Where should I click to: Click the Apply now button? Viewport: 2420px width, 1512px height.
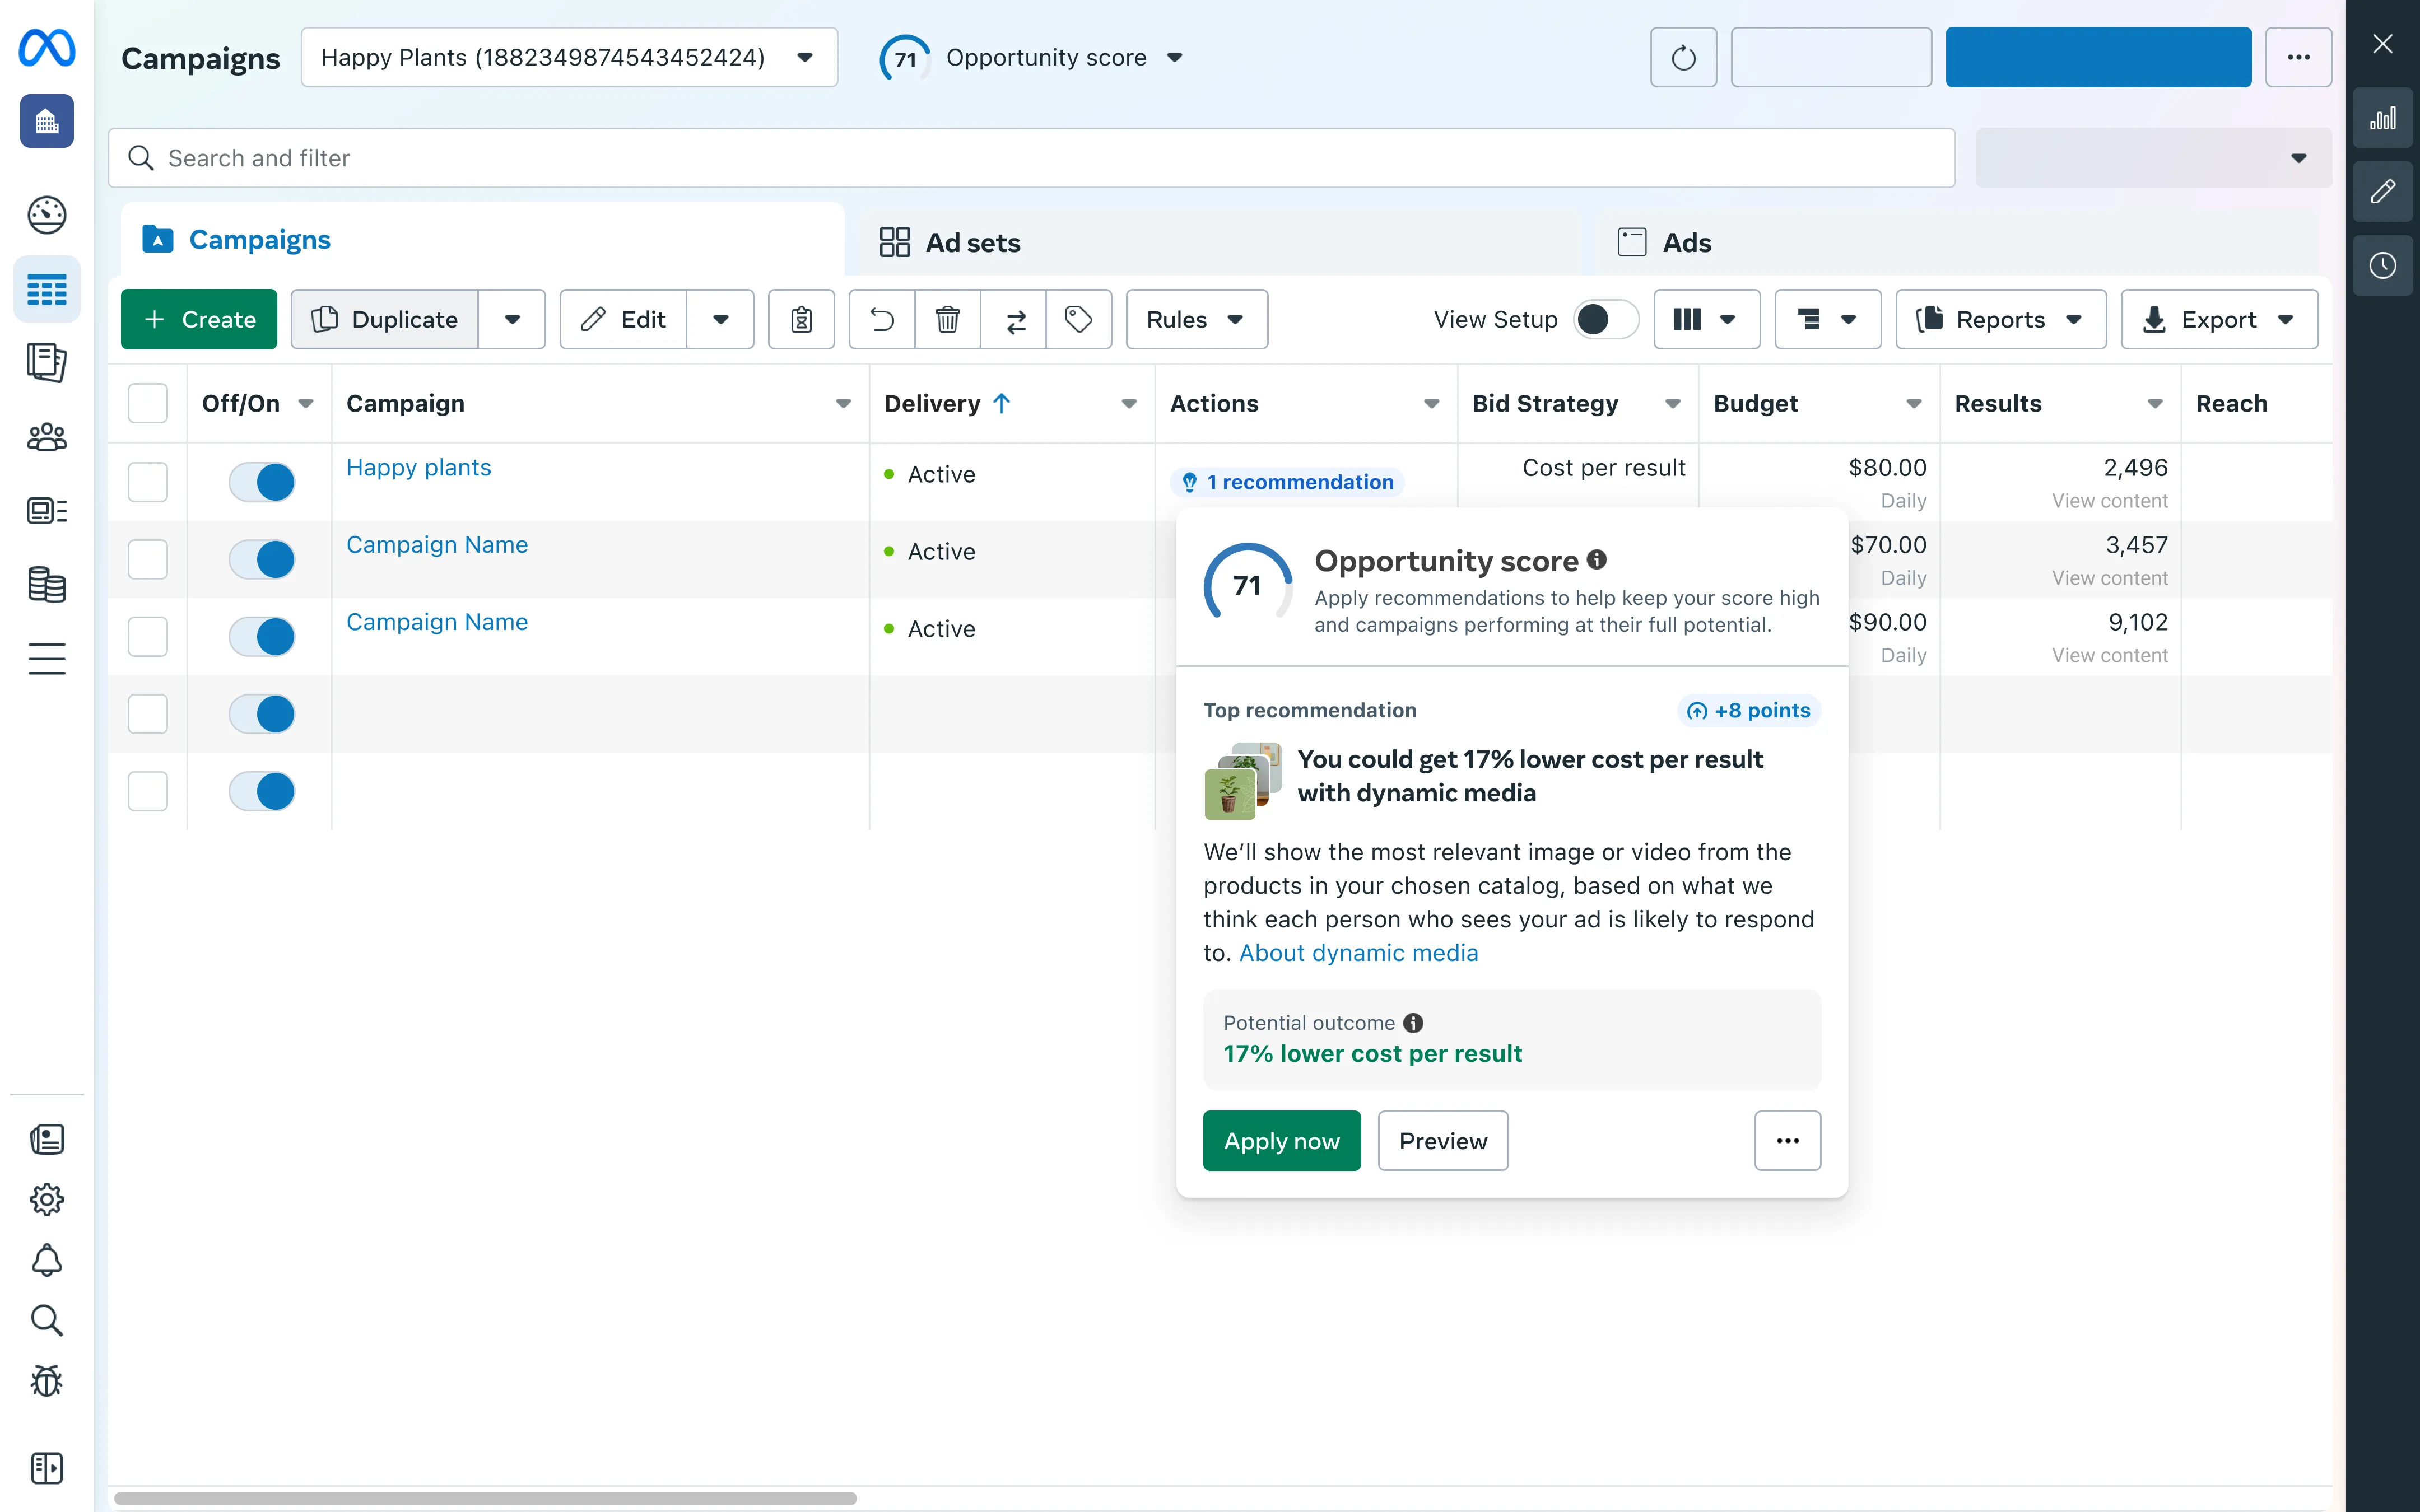pyautogui.click(x=1281, y=1141)
